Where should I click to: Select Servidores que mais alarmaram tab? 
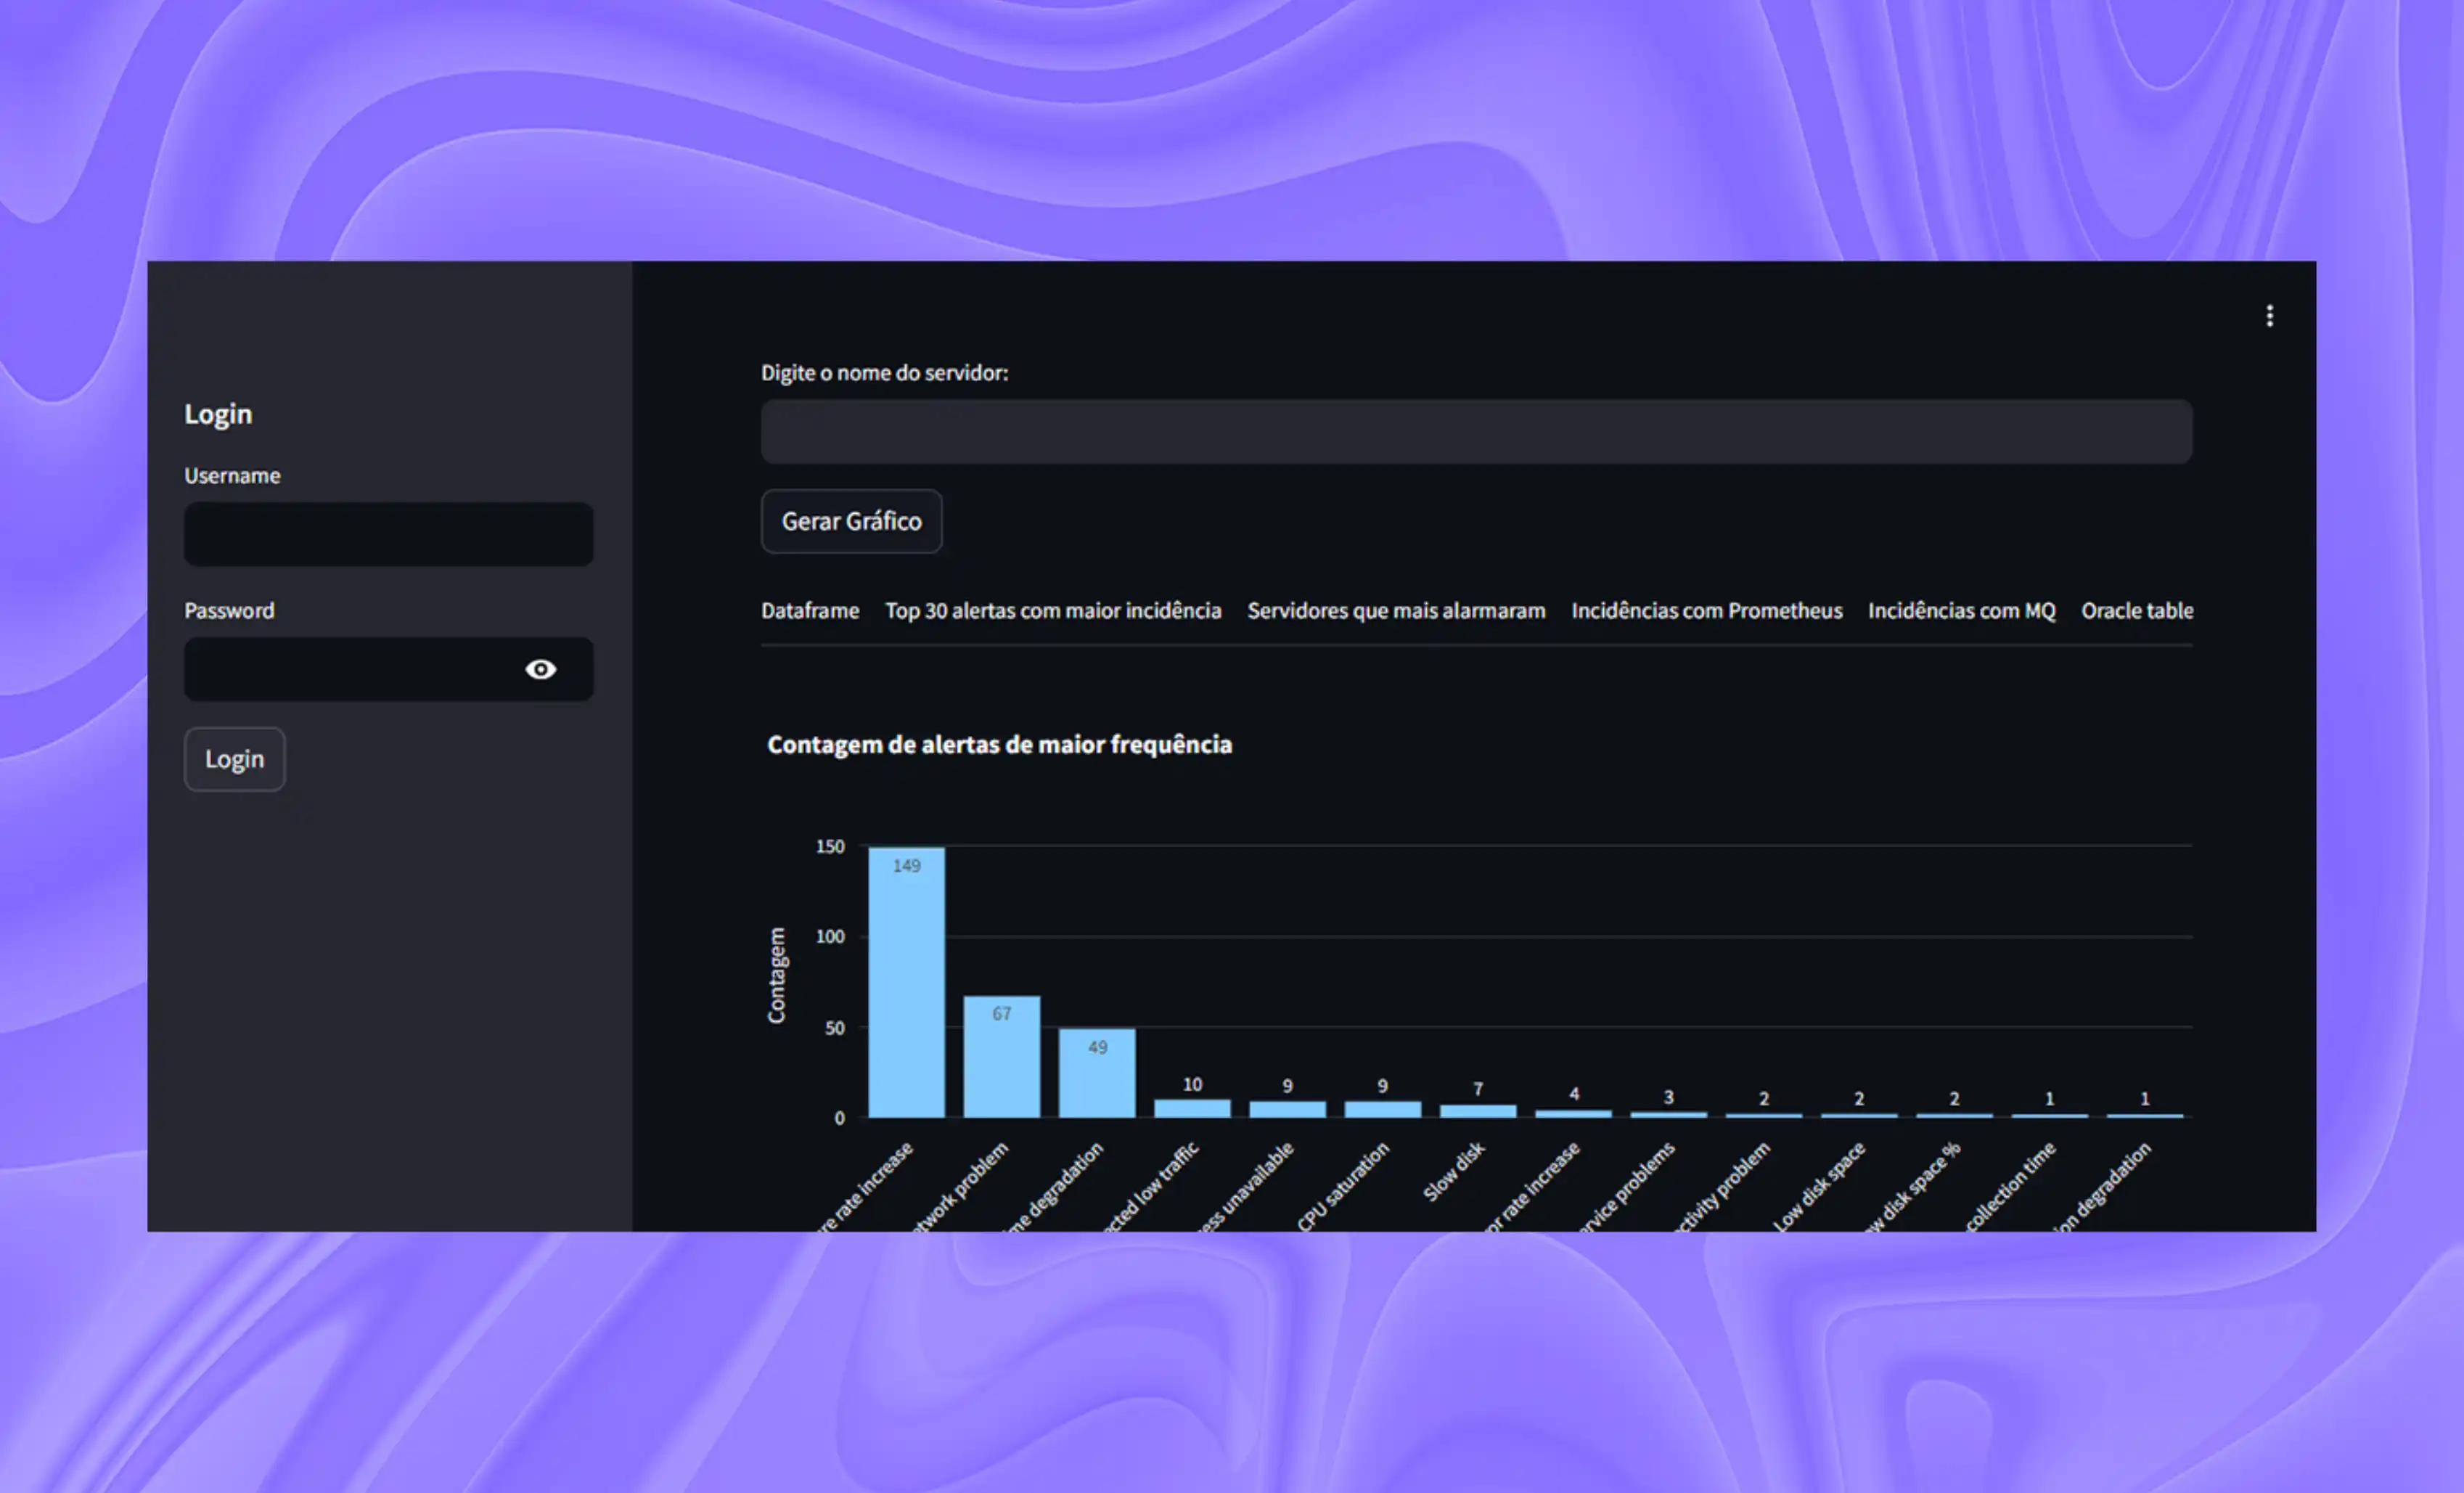[1395, 610]
